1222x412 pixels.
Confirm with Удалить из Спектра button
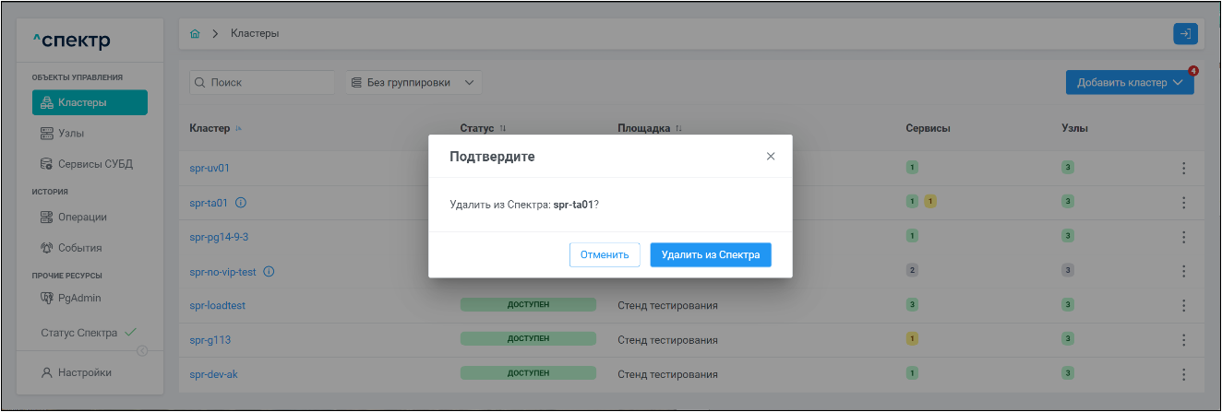point(710,255)
